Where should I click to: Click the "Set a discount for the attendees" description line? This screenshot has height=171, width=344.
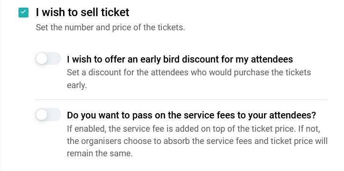click(x=189, y=72)
